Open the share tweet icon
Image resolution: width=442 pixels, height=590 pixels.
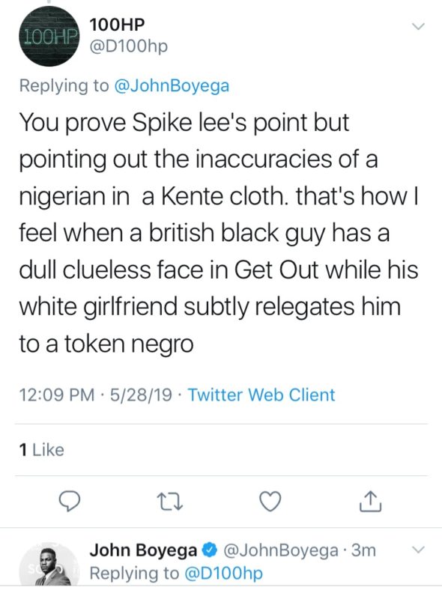371,501
